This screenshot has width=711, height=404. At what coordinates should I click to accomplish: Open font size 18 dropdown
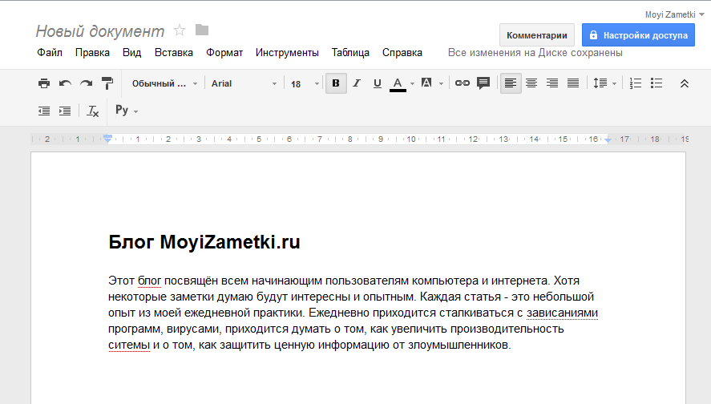click(x=305, y=84)
